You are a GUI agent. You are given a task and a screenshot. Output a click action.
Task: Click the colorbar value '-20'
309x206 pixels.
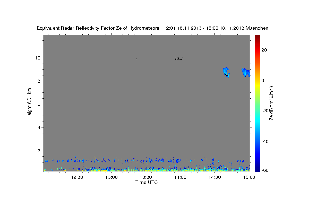(265, 111)
